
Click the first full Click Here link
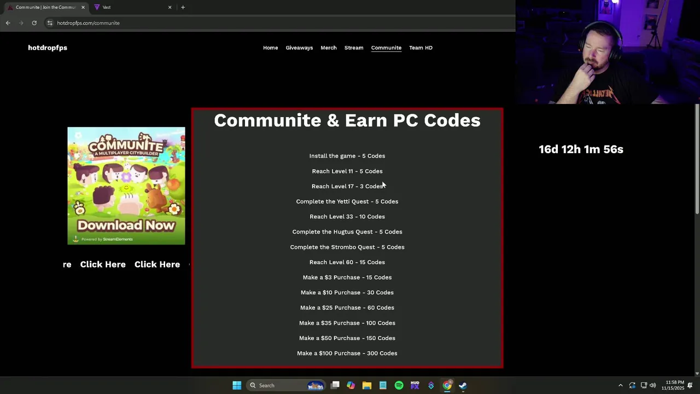click(103, 264)
